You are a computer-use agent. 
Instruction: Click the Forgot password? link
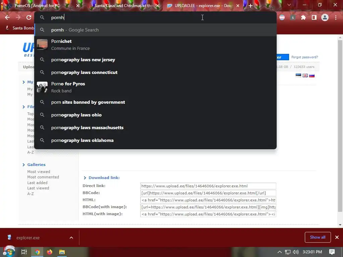pyautogui.click(x=304, y=57)
